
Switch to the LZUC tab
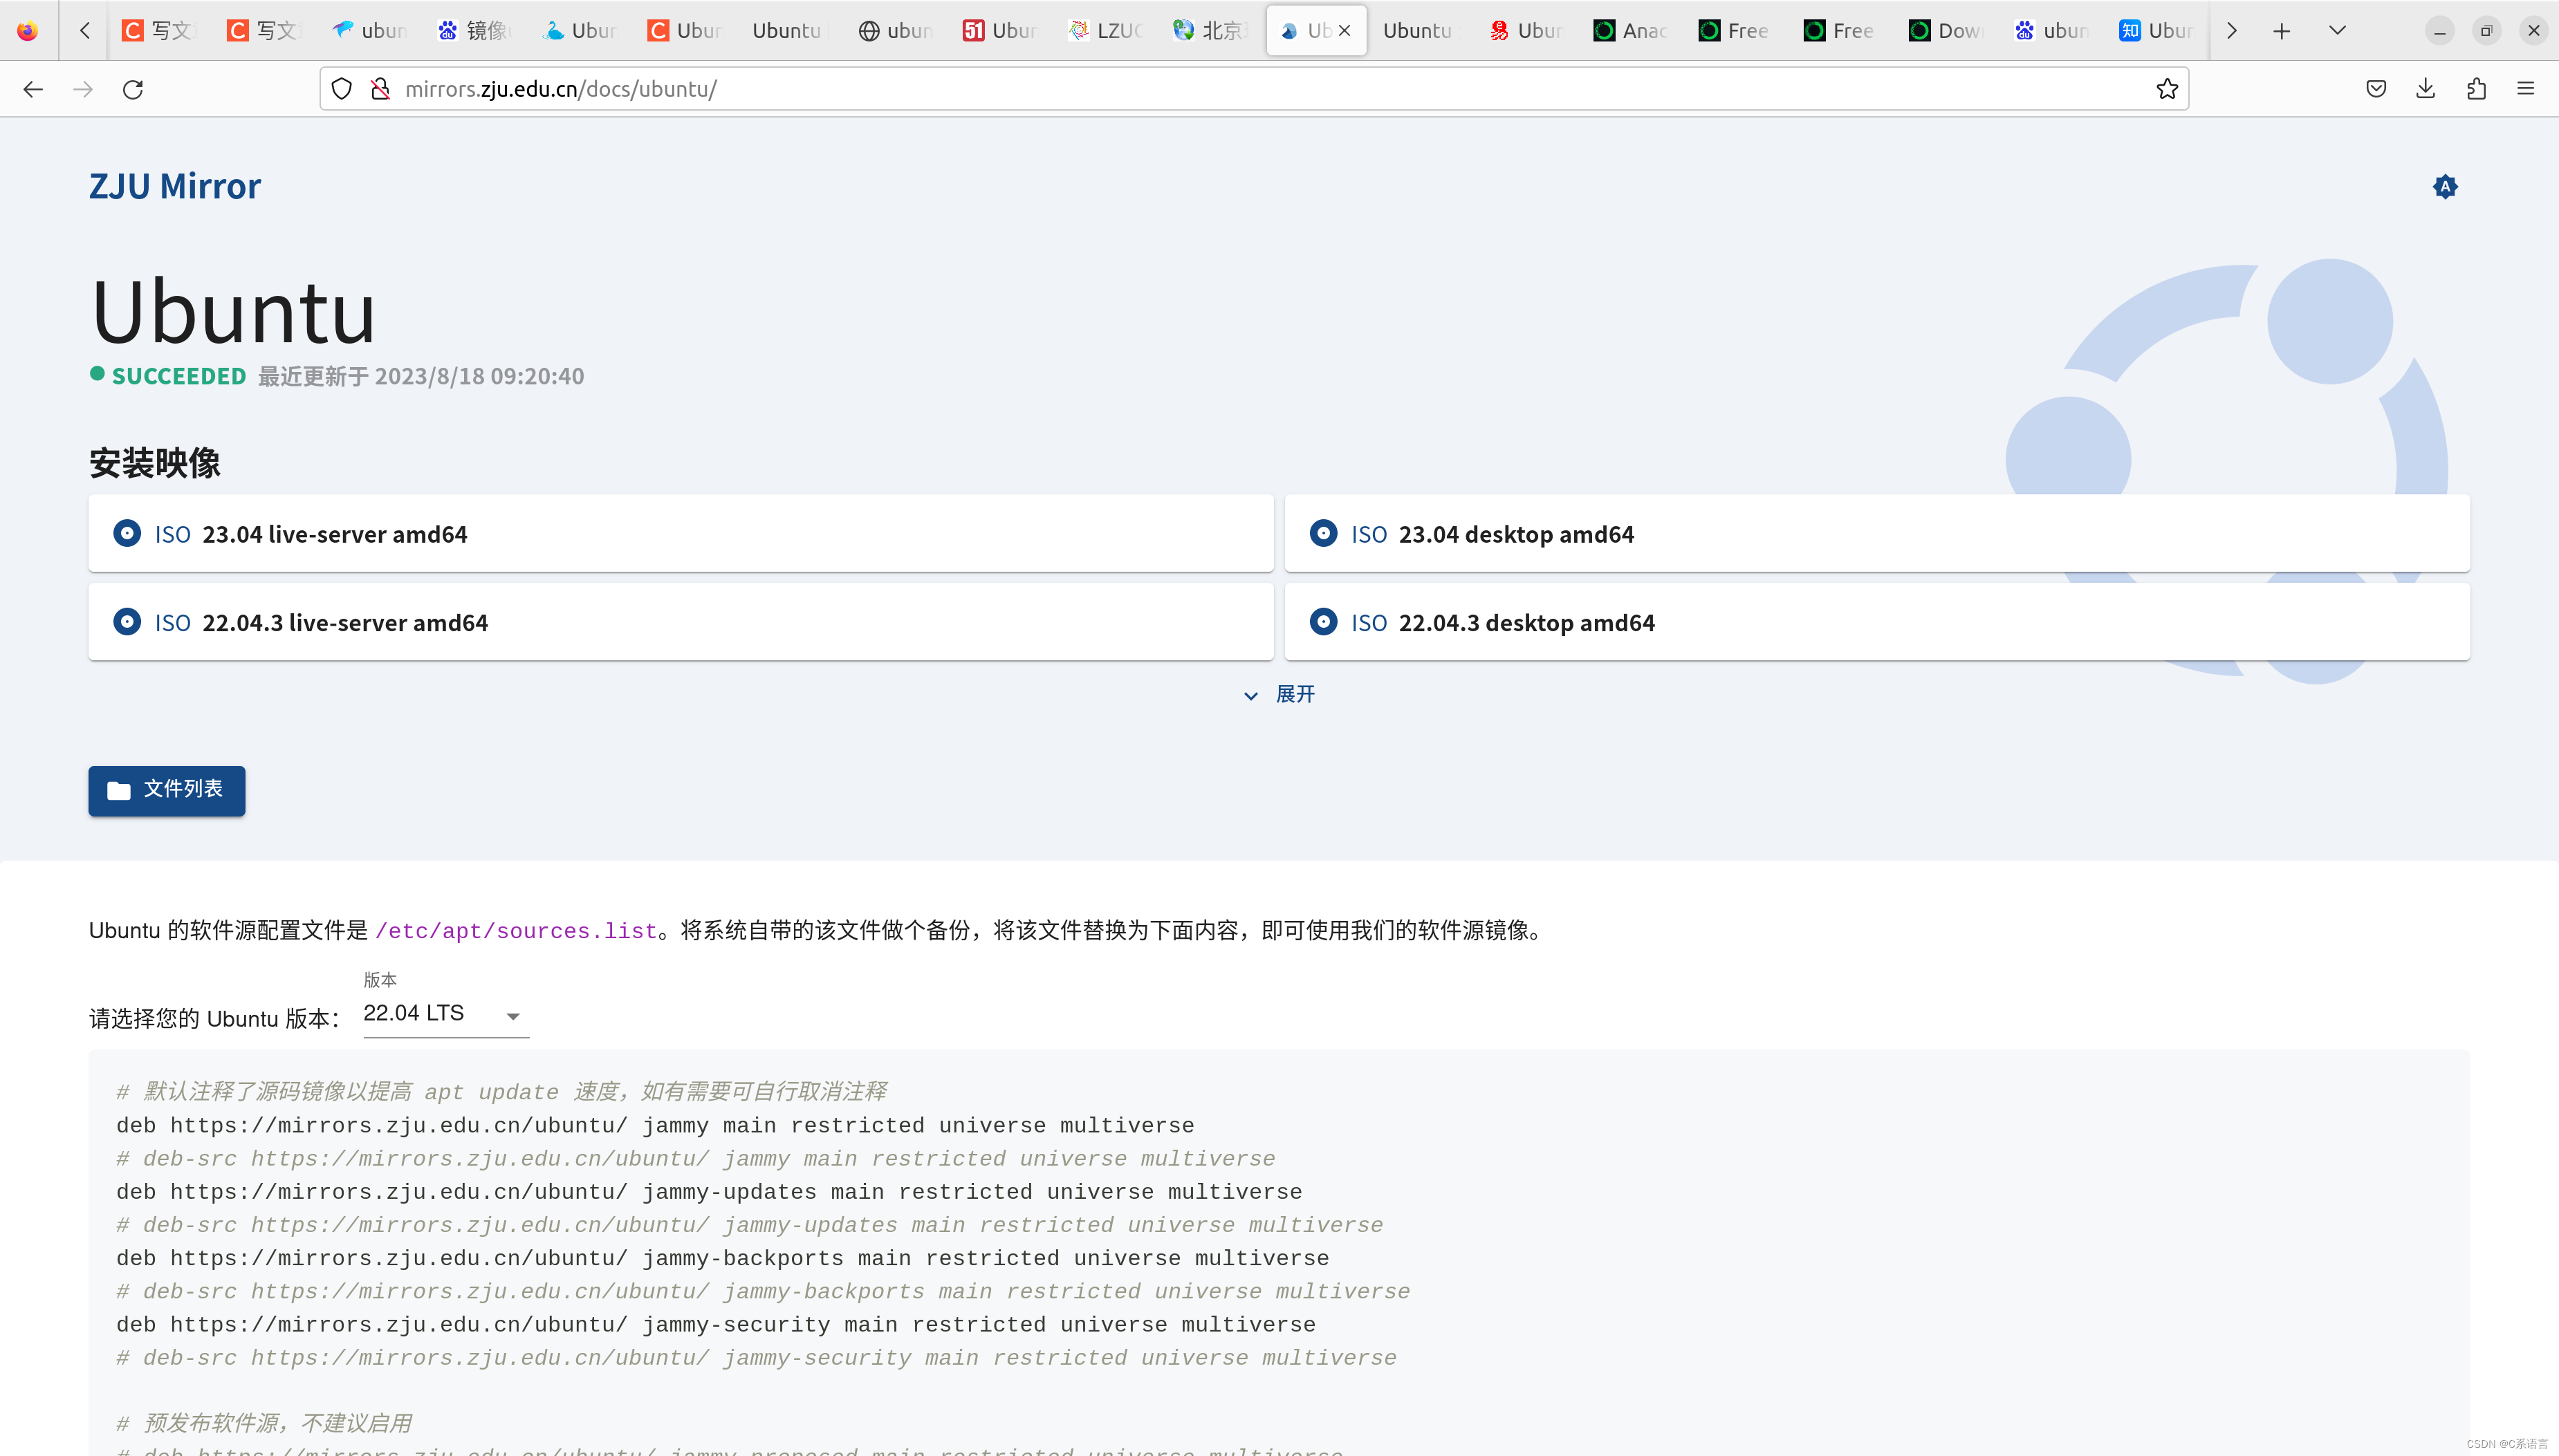pyautogui.click(x=1107, y=31)
